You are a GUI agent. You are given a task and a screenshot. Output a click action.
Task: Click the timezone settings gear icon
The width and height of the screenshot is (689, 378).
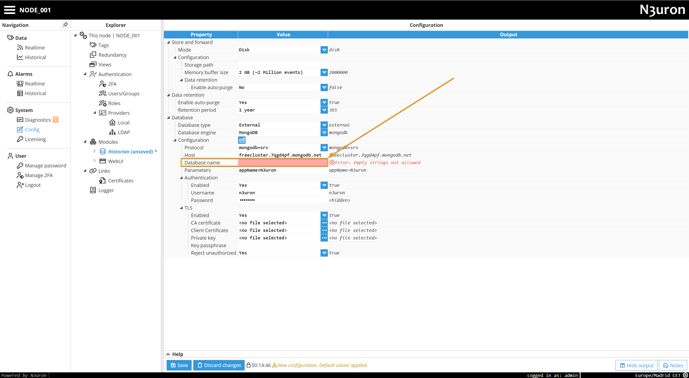coord(685,375)
